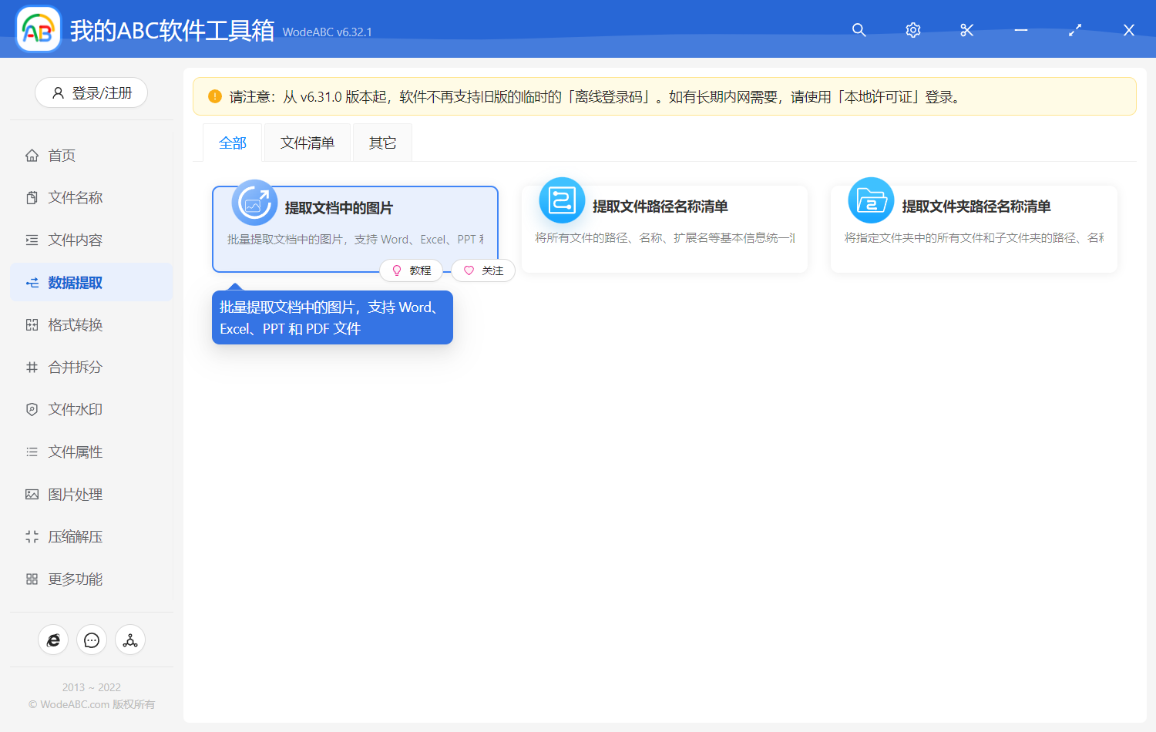Click the 关注 favorite button
The width and height of the screenshot is (1156, 732).
[x=483, y=270]
